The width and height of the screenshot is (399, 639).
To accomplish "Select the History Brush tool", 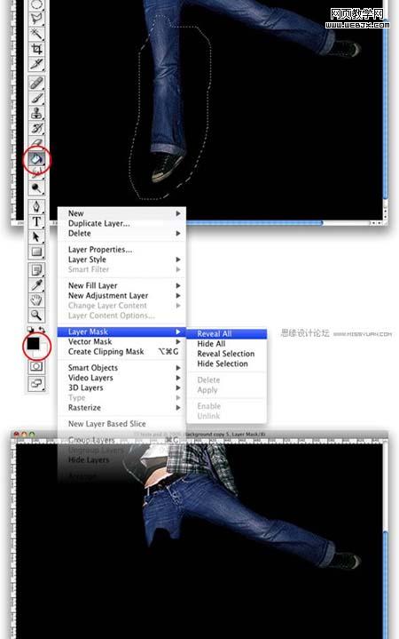I will coord(36,128).
